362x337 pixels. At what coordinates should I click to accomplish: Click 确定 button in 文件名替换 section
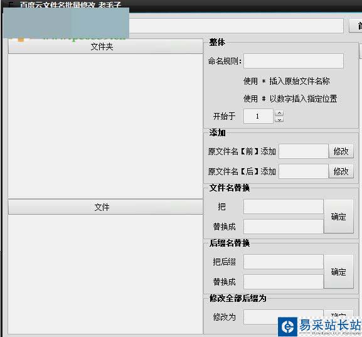(x=339, y=217)
